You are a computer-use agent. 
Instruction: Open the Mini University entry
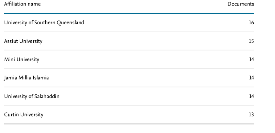[x=22, y=59]
